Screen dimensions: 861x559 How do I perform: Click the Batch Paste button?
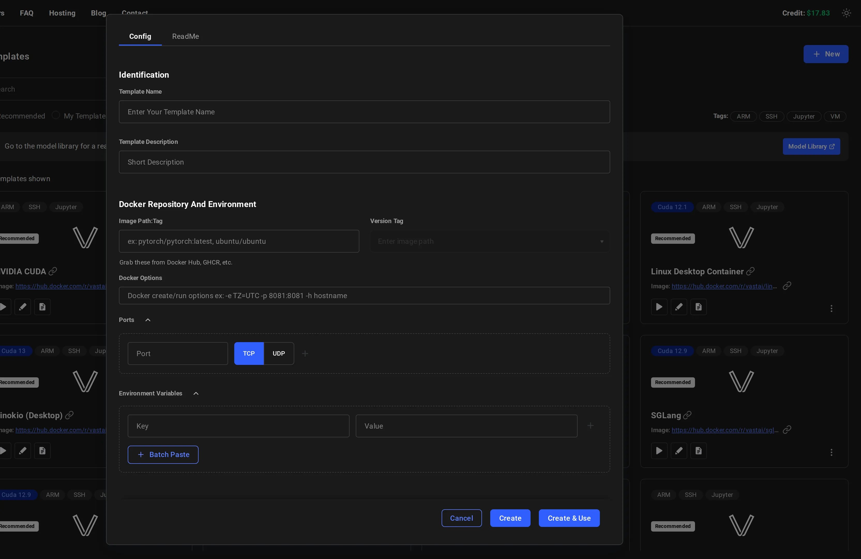163,455
